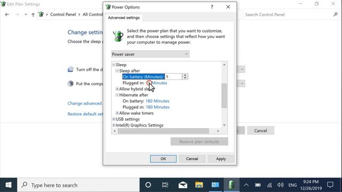Screen dimensions: 342x192
Task: Expand the Allow hybrid sleep node
Action: click(117, 89)
